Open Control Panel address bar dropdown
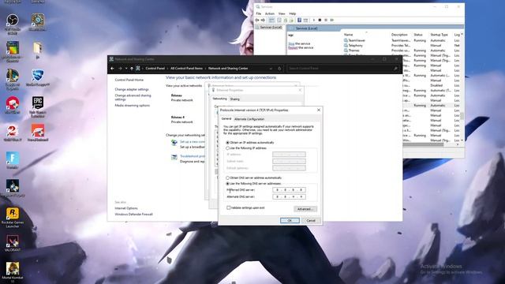Screen dimensions: 505x284 click(x=271, y=69)
